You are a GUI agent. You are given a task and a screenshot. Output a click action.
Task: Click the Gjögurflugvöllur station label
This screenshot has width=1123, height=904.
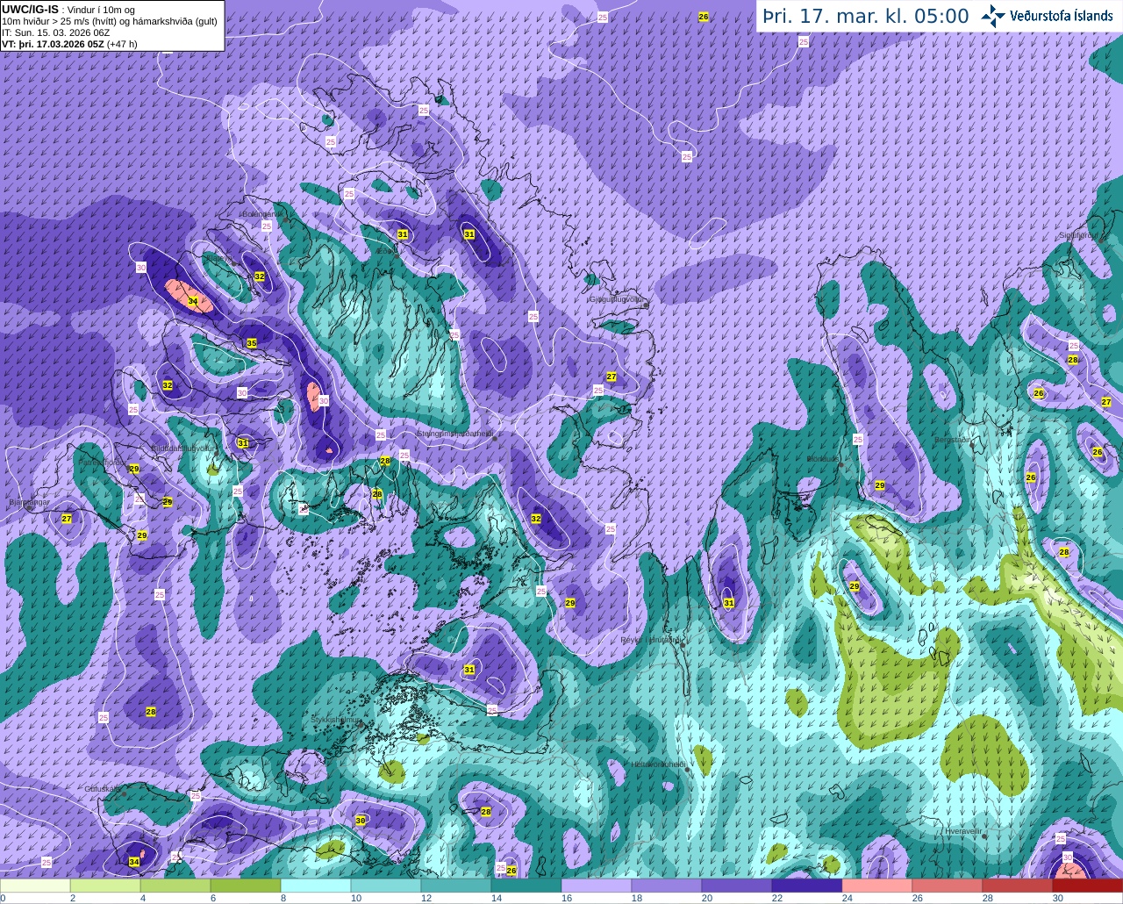(x=617, y=299)
